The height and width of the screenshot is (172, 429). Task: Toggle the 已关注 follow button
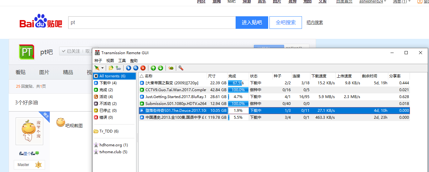pyautogui.click(x=71, y=51)
